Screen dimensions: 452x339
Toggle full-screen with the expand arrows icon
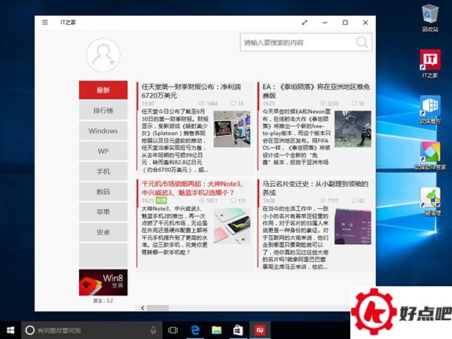304,23
